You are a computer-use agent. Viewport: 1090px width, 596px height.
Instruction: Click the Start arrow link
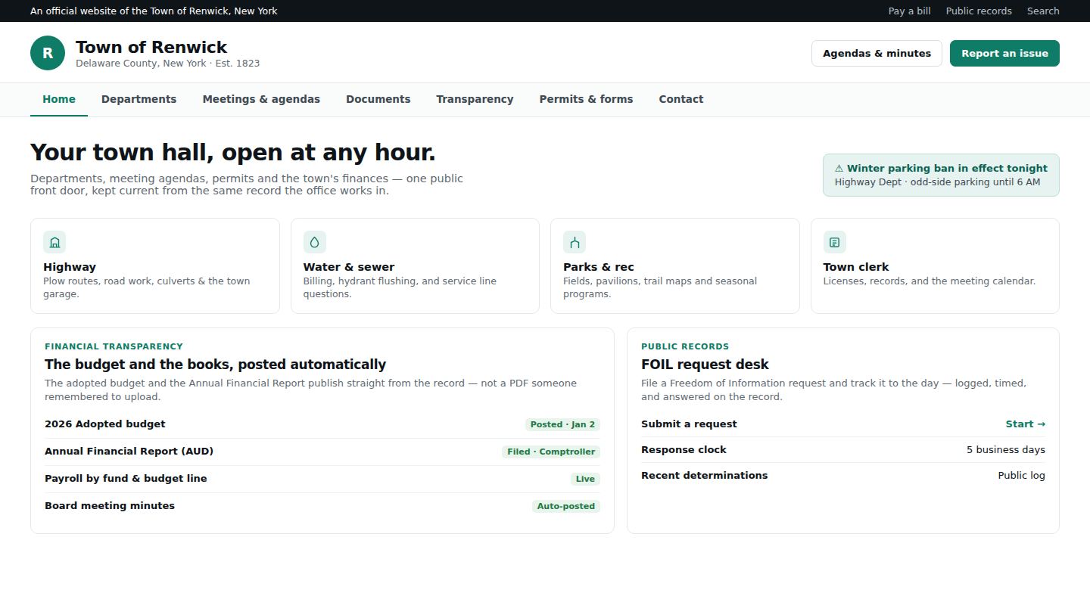pos(1026,424)
